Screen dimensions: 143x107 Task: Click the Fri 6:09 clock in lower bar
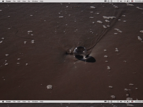[139, 101]
